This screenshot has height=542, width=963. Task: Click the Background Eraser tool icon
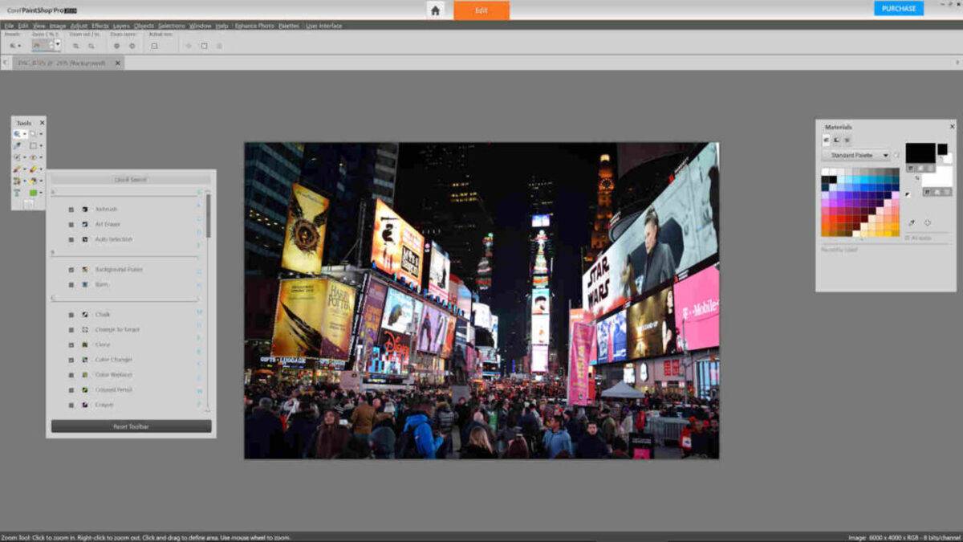coord(85,270)
